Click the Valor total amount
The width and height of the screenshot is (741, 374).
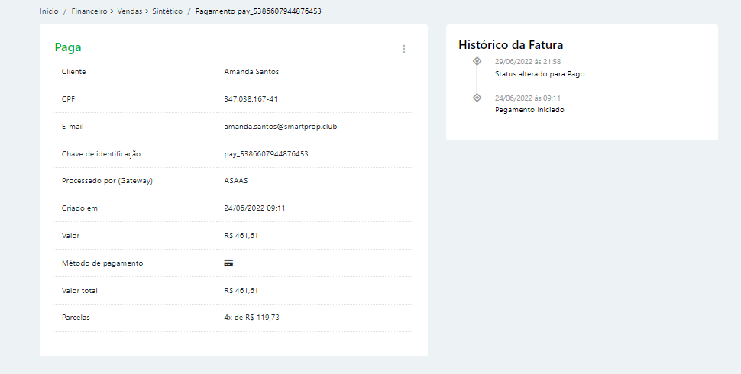coord(241,291)
